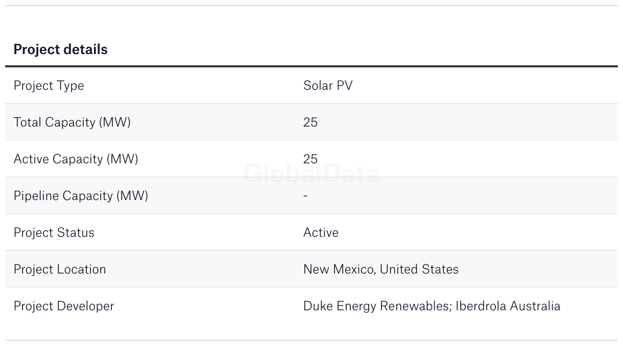Select the Project Type row label

pos(49,85)
